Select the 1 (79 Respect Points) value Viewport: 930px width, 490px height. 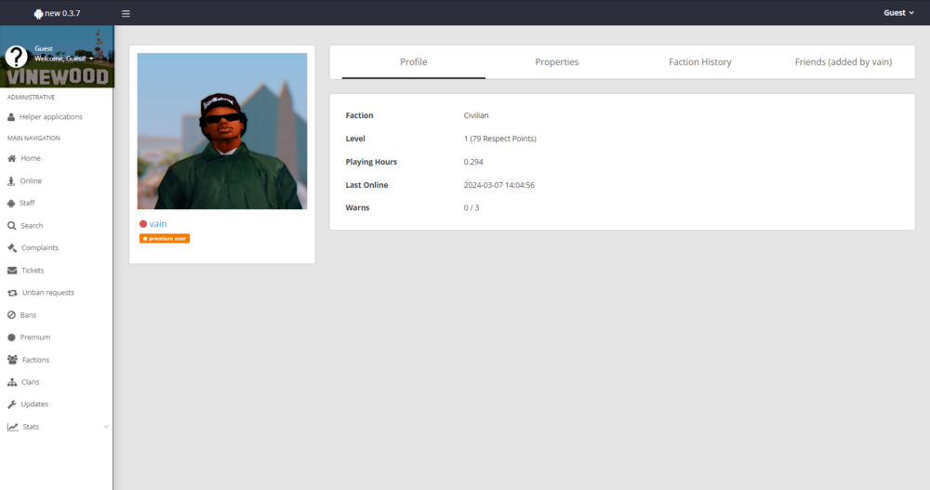[x=500, y=139]
